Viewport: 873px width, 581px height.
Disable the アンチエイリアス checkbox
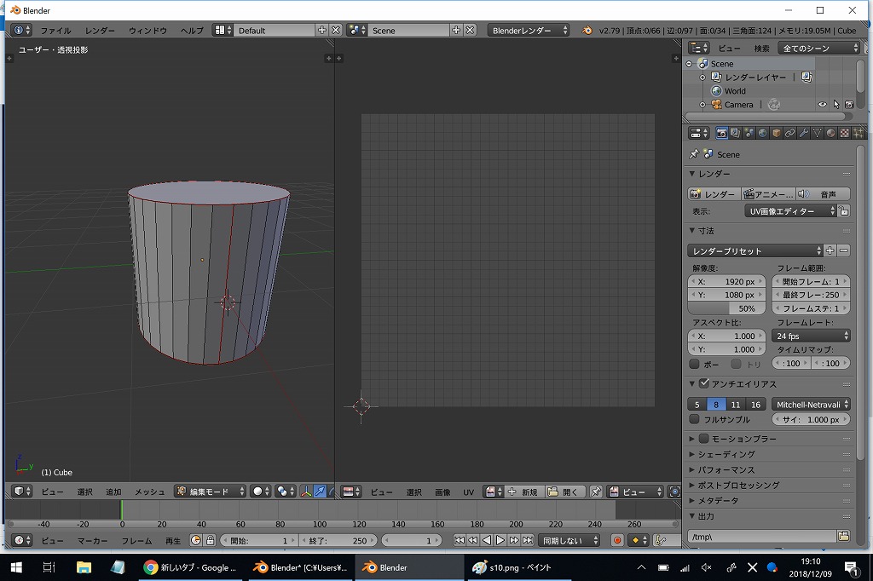coord(704,384)
